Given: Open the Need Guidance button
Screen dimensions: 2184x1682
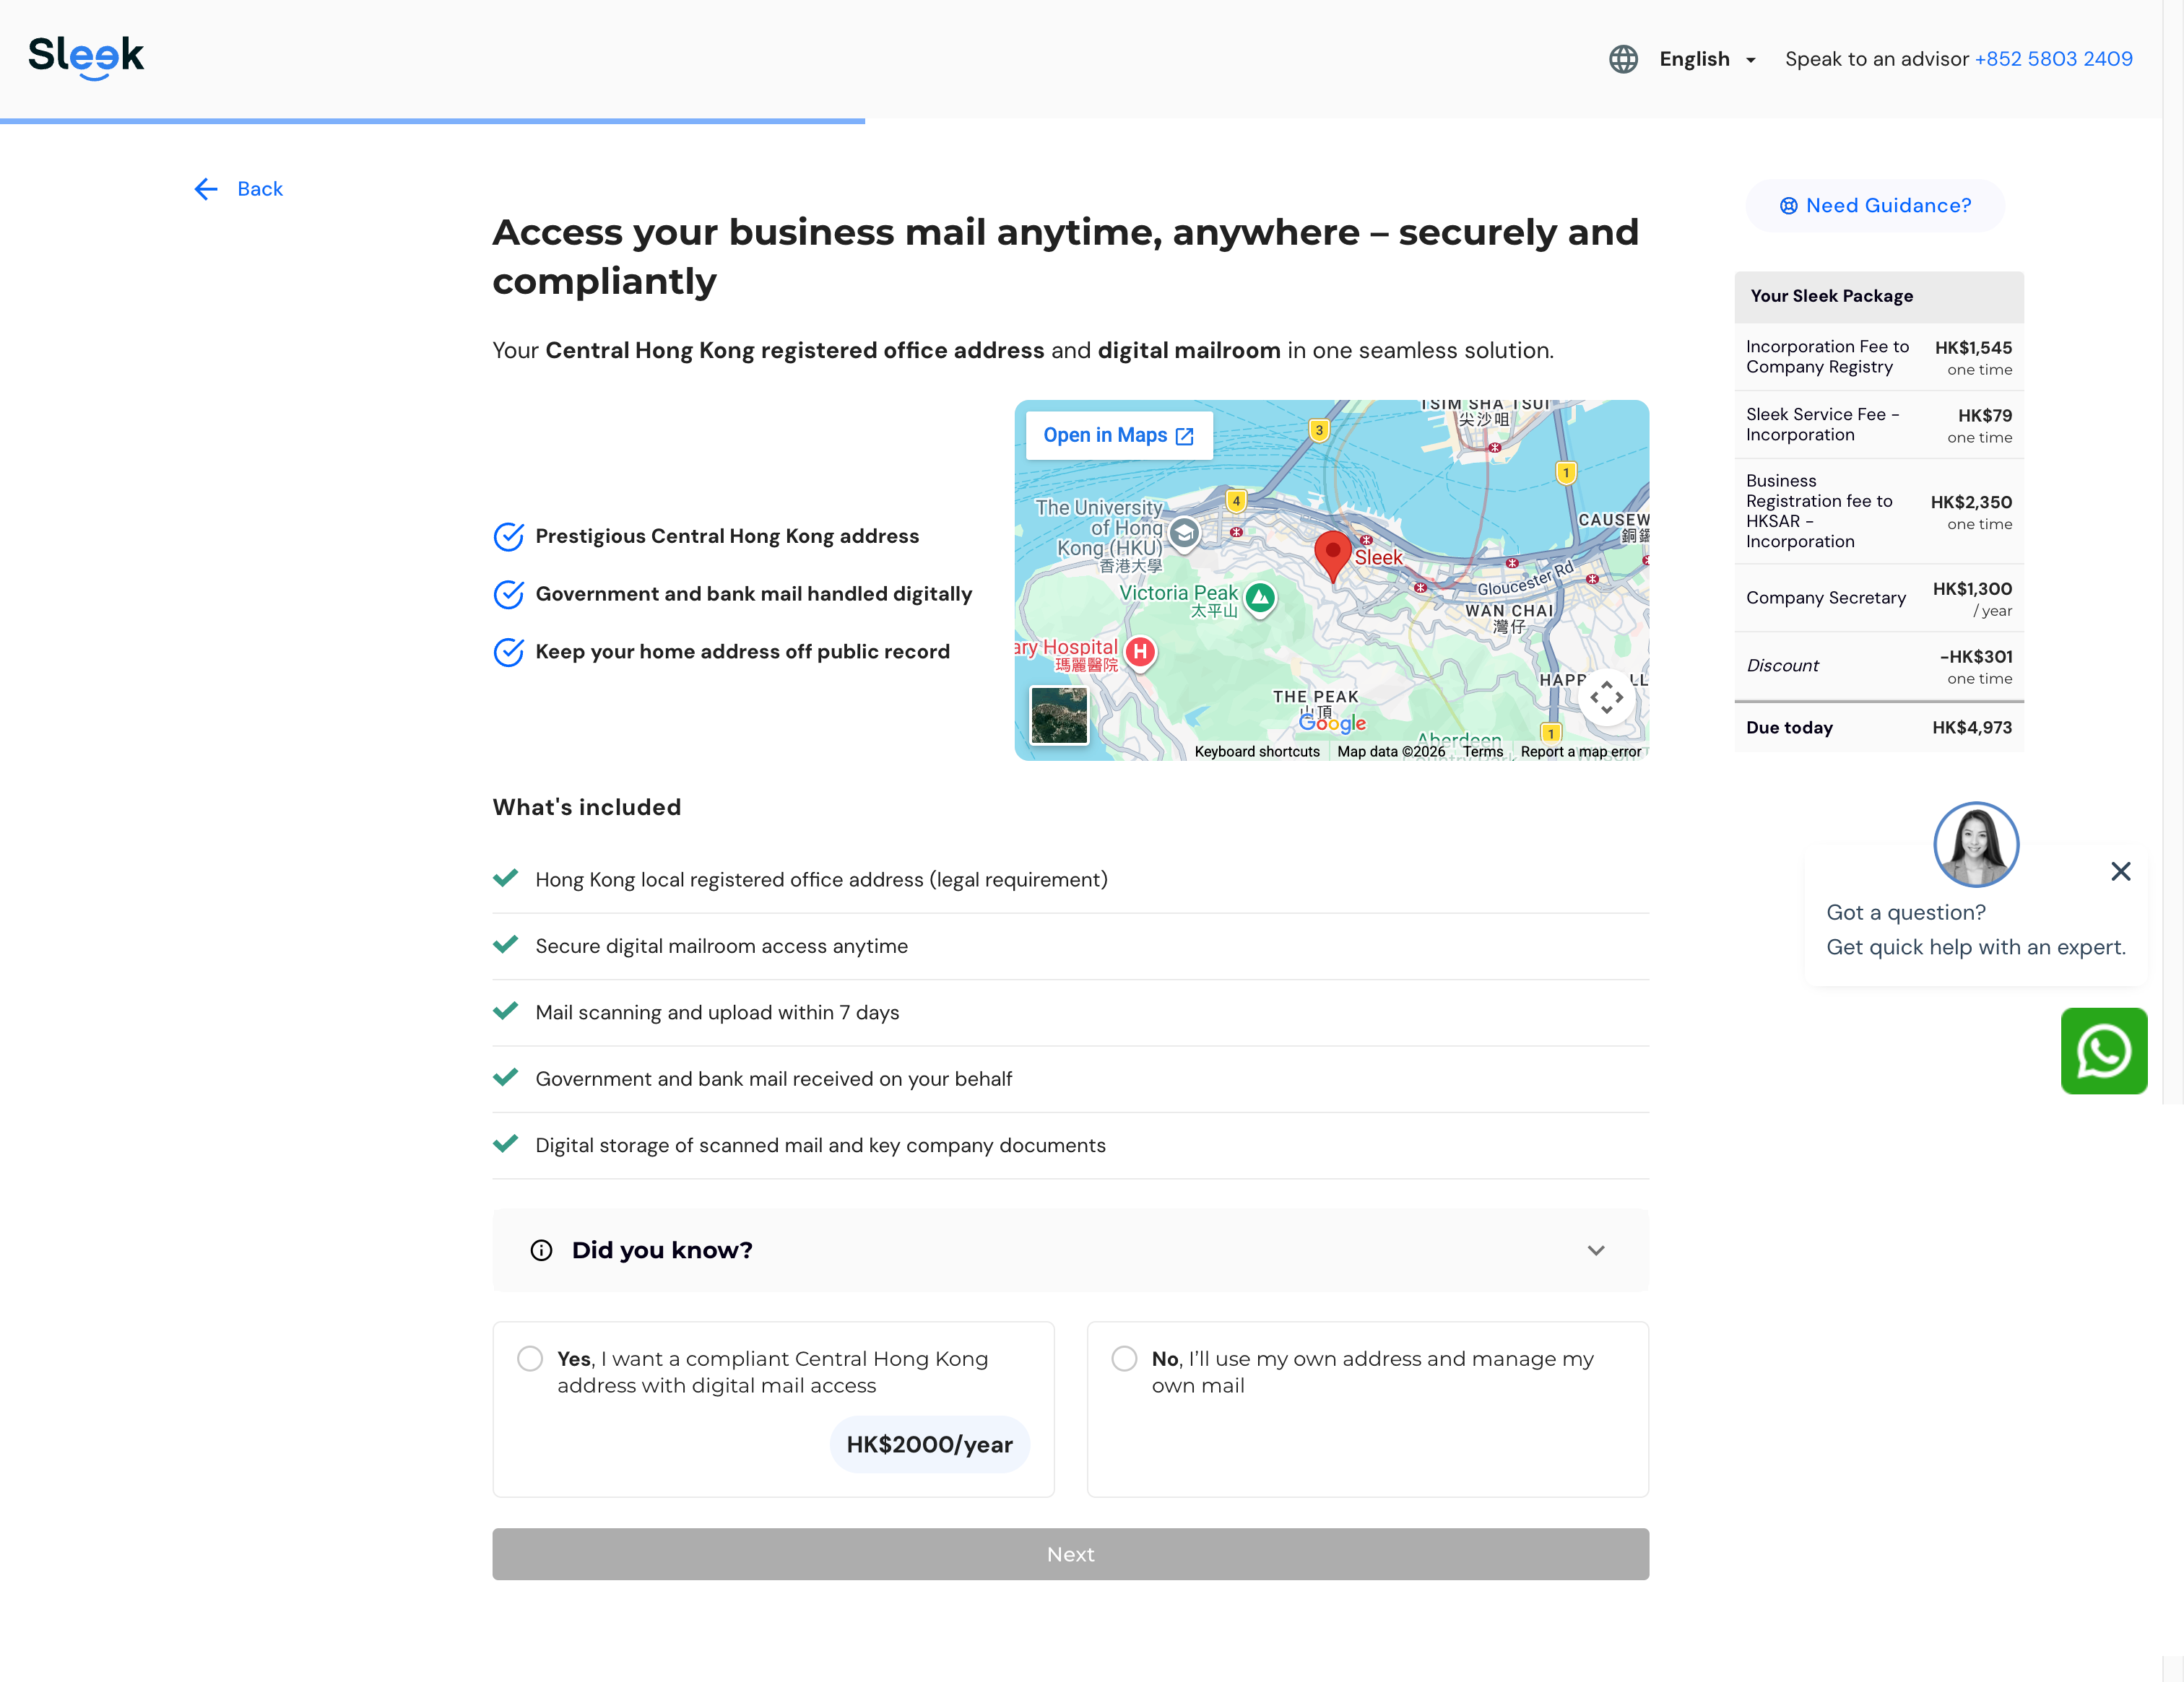Looking at the screenshot, I should (x=1875, y=206).
